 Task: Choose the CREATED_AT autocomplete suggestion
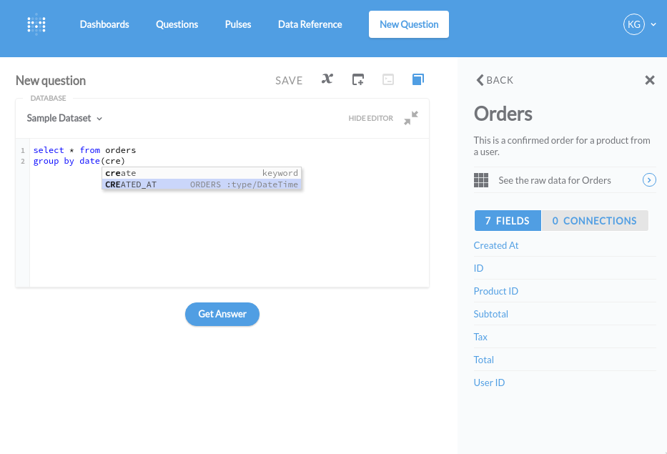coord(202,184)
